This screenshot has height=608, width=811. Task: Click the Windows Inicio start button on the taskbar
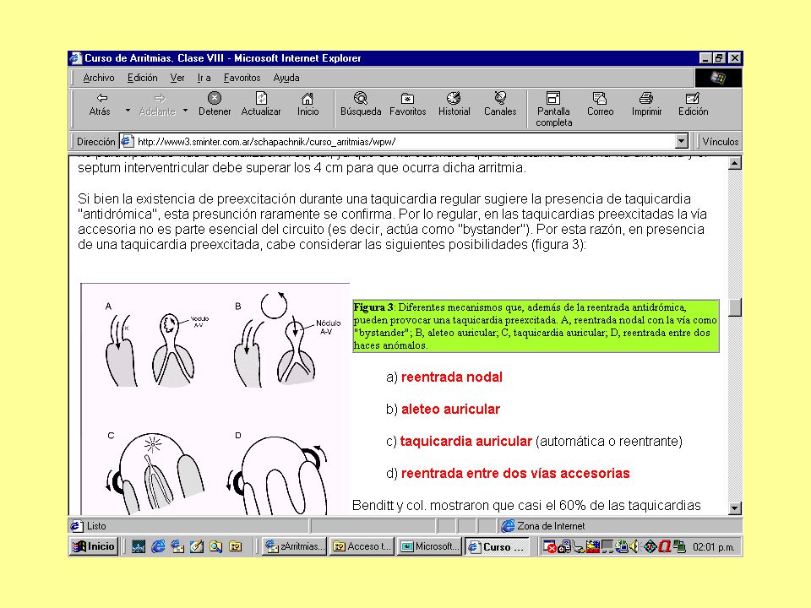click(94, 546)
